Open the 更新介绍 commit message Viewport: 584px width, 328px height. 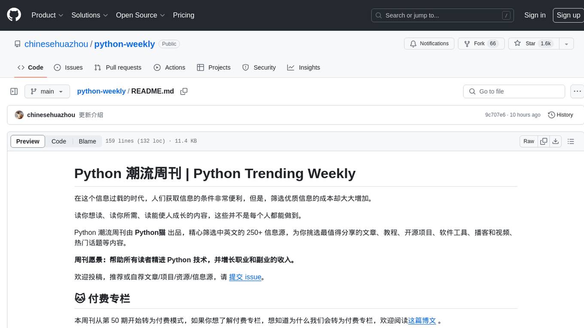[x=91, y=115]
